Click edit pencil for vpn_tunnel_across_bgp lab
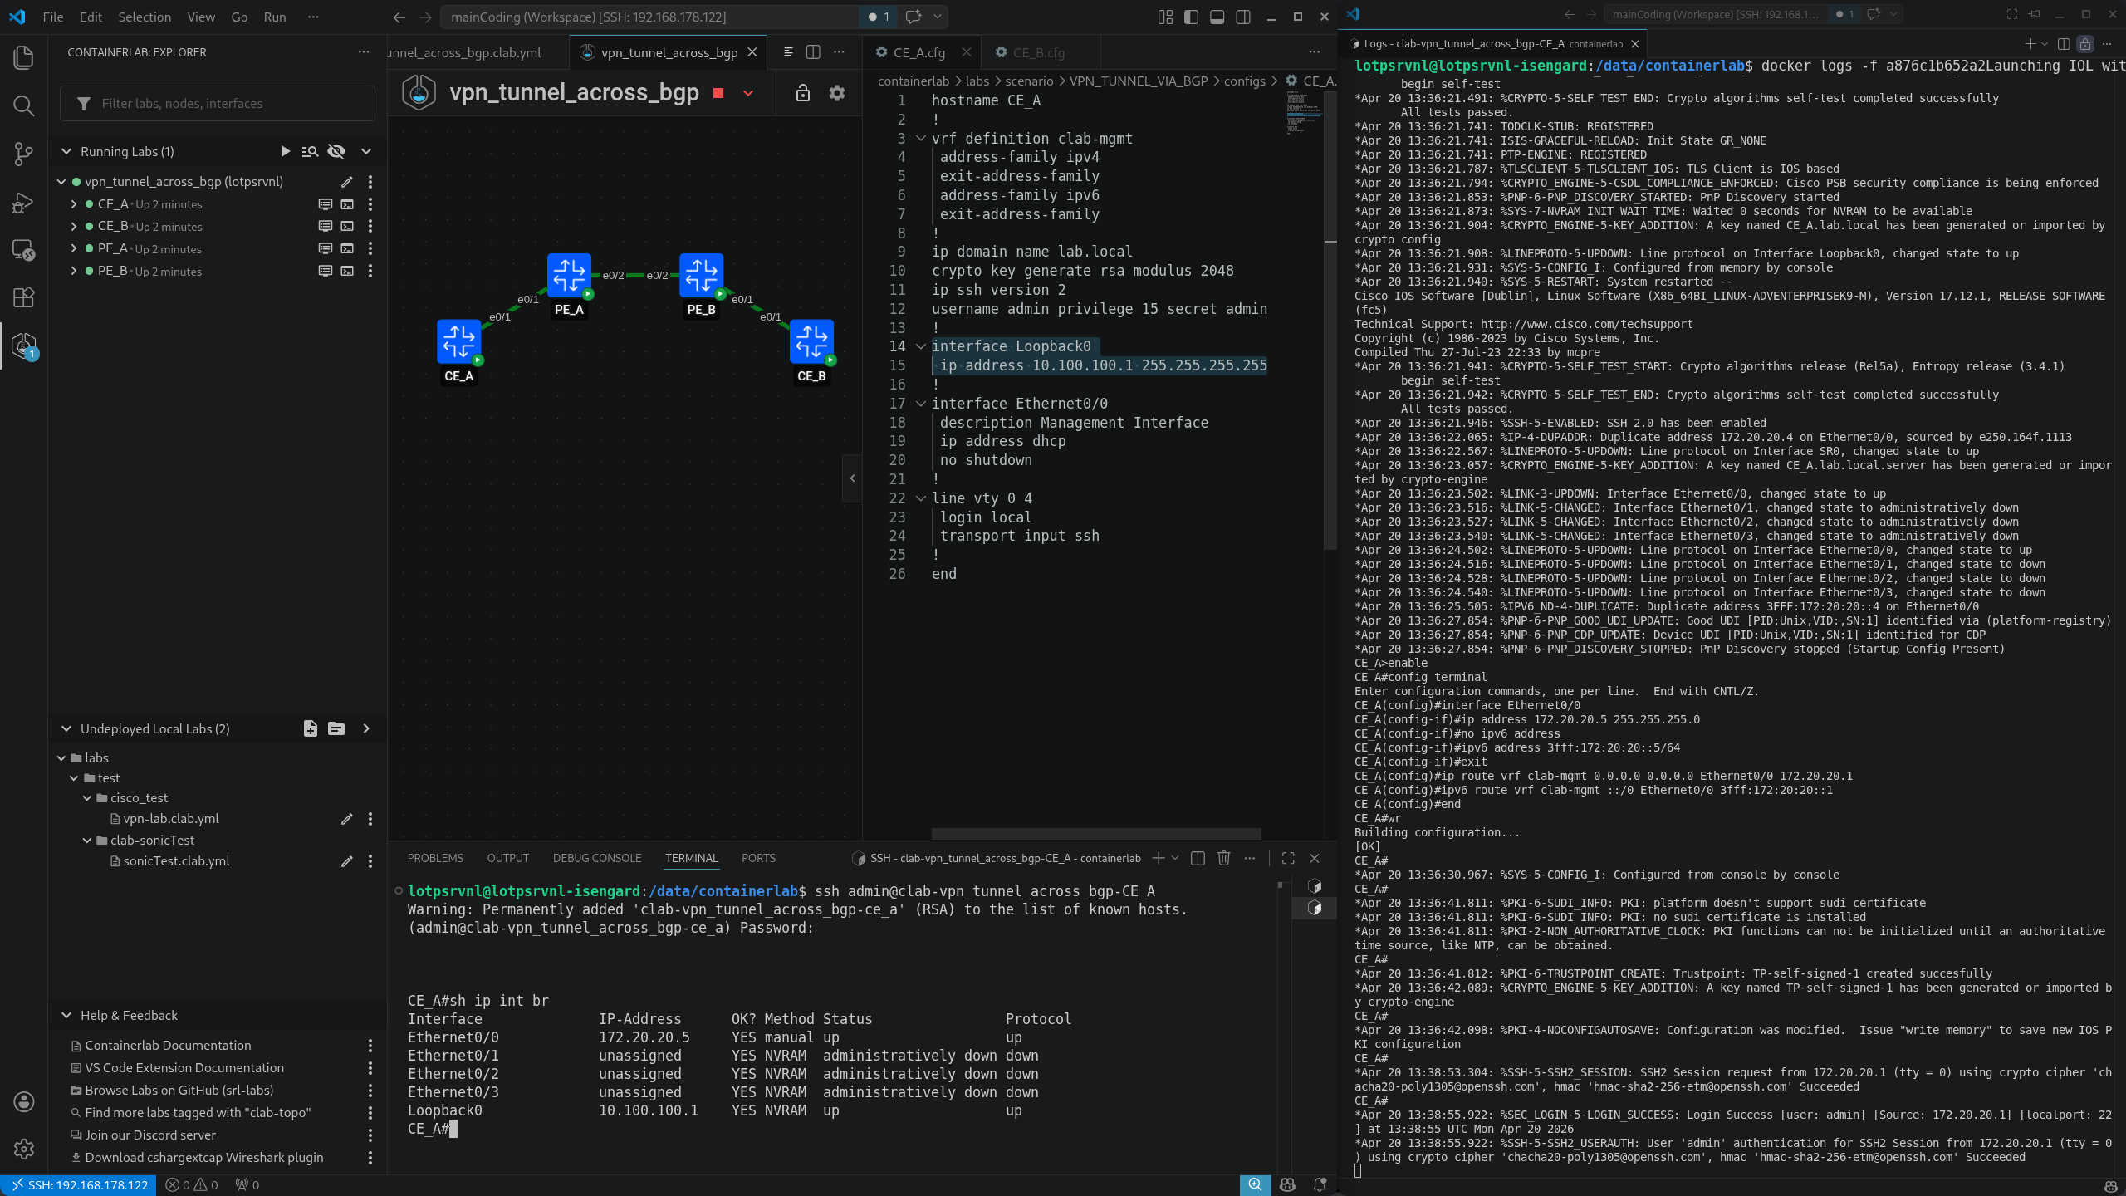This screenshot has height=1196, width=2126. pyautogui.click(x=347, y=182)
